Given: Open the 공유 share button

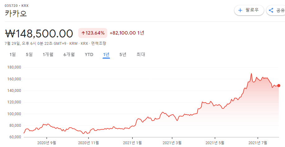Looking at the screenshot, I should 276,10.
